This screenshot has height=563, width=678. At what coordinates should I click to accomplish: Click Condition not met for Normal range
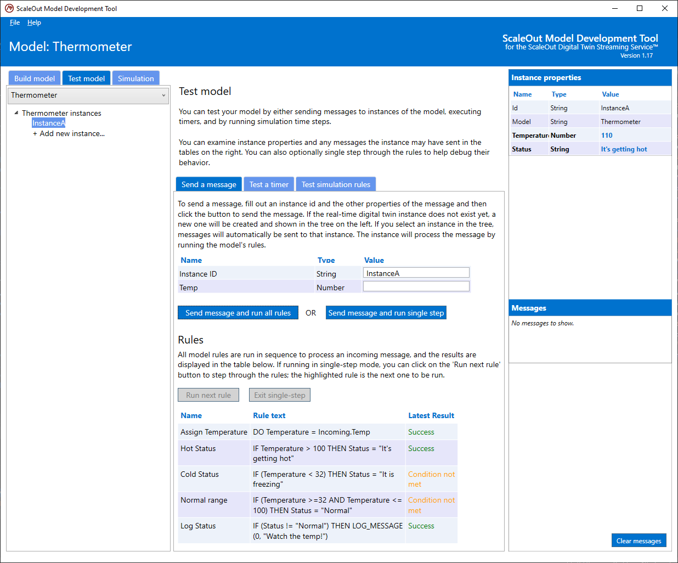(432, 505)
